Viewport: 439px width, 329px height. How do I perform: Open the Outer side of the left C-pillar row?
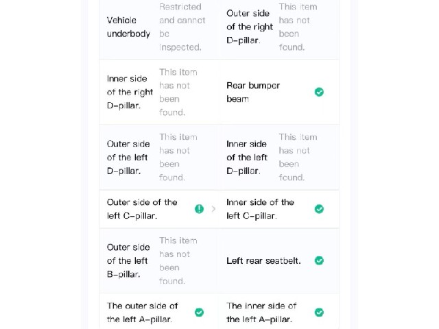tap(159, 209)
